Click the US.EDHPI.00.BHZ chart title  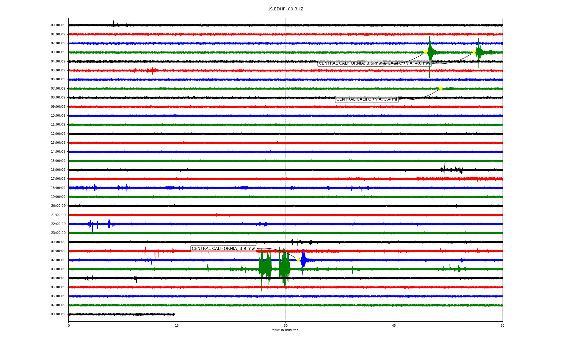[x=285, y=9]
